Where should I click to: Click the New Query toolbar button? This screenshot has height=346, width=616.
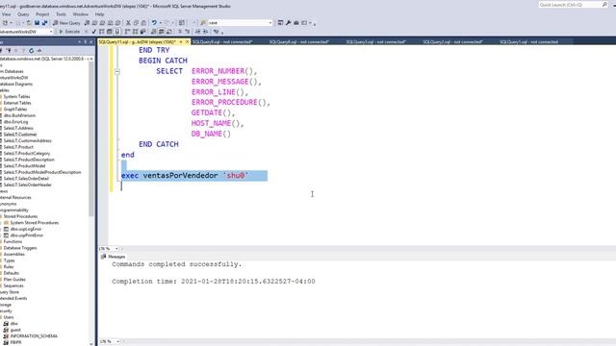click(66, 23)
